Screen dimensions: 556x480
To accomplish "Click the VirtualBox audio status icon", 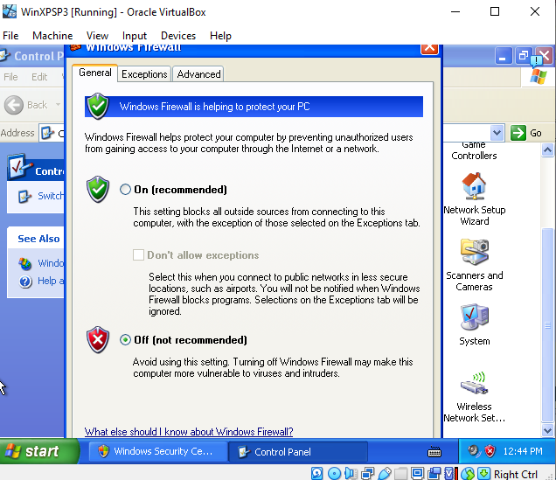I will pos(351,473).
